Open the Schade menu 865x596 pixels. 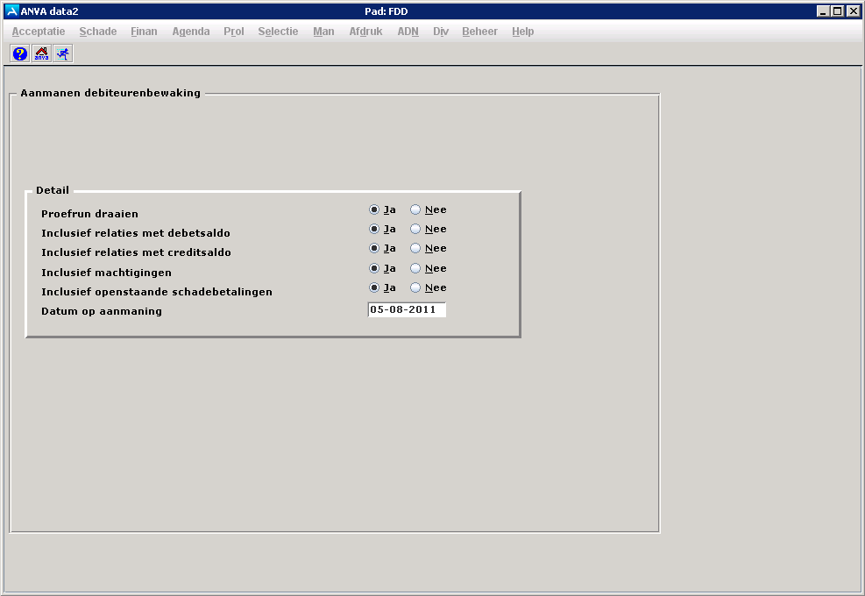[98, 32]
